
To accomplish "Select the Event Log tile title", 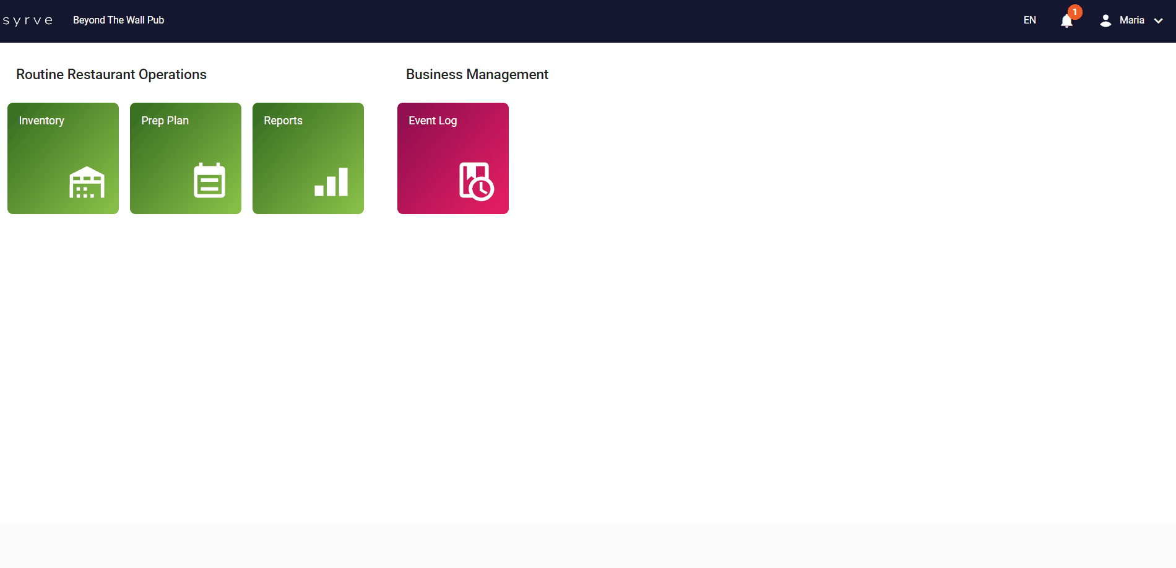I will click(433, 121).
